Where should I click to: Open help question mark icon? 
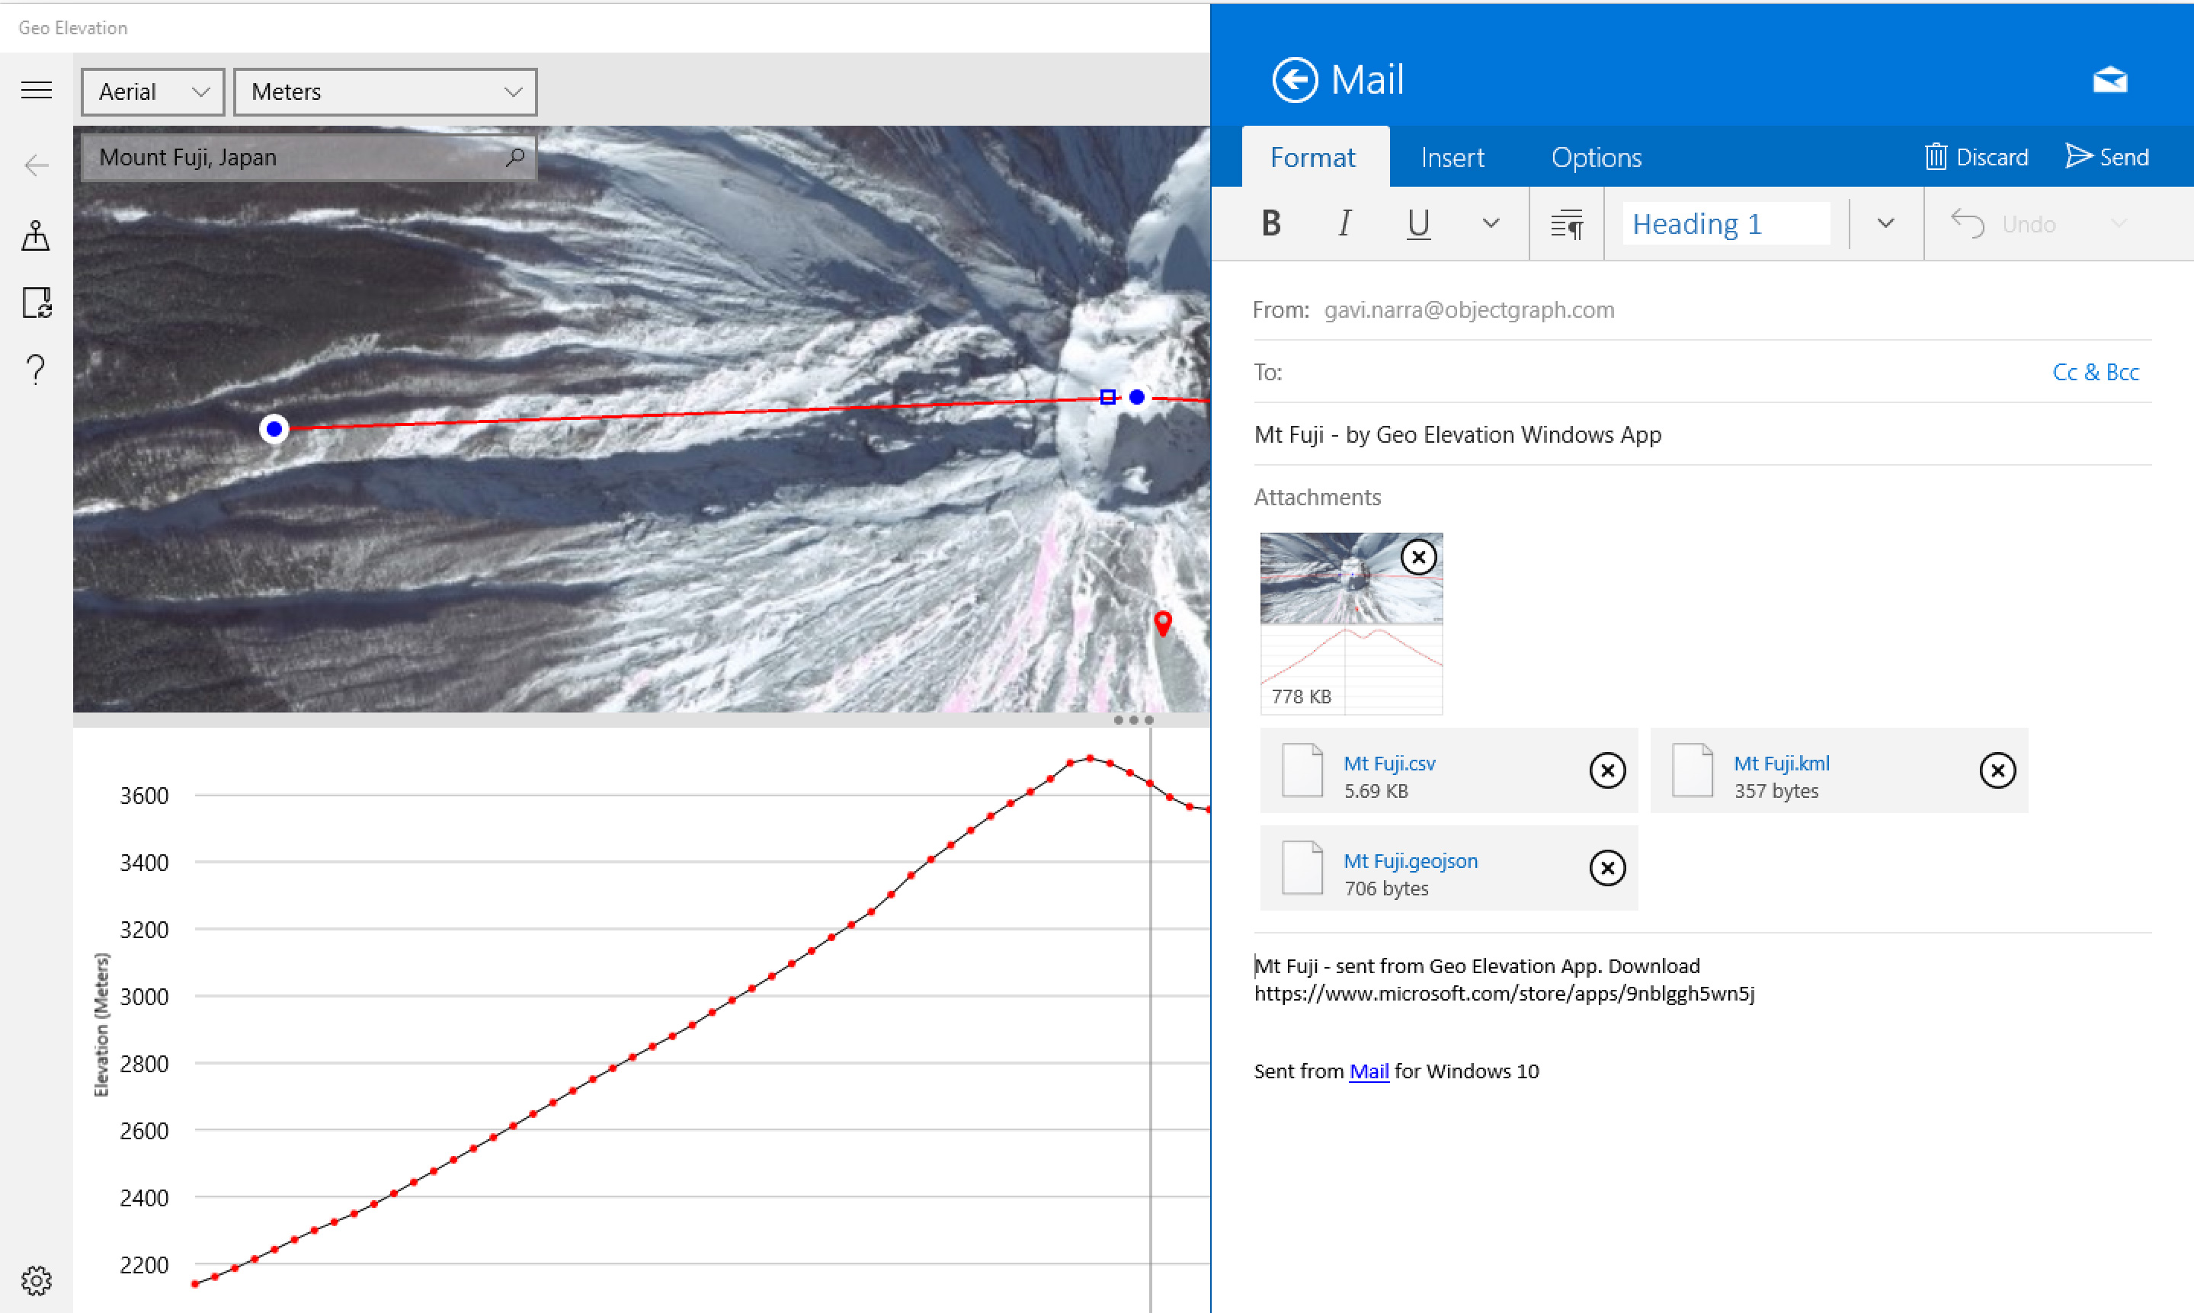[x=37, y=369]
